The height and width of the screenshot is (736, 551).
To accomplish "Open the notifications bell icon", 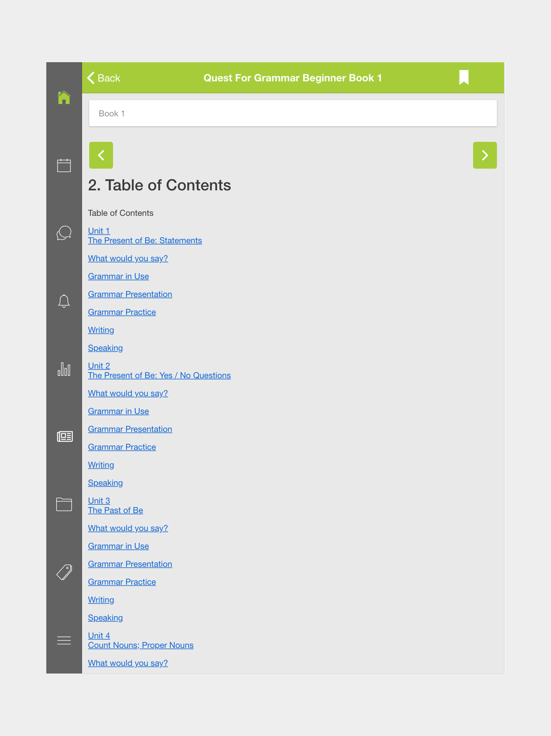I will [x=64, y=301].
